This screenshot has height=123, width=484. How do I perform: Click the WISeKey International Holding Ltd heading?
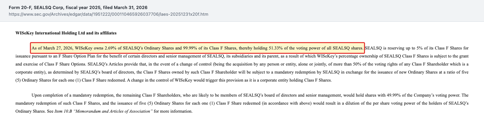66,33
